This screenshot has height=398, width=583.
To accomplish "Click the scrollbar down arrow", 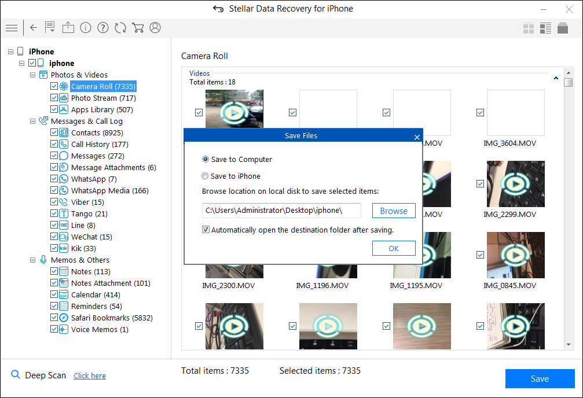I will tap(568, 345).
